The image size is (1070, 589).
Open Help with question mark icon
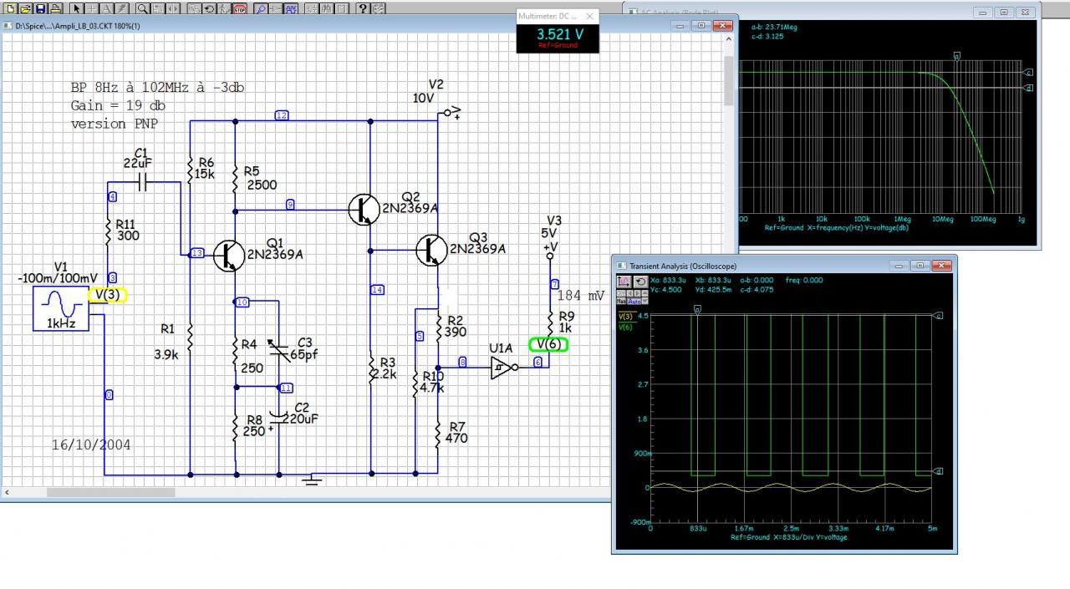[363, 8]
